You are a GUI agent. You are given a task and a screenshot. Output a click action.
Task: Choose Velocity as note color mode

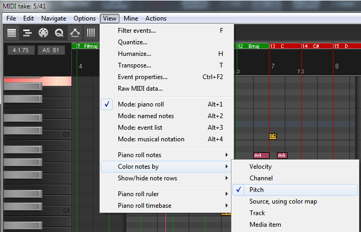click(262, 167)
